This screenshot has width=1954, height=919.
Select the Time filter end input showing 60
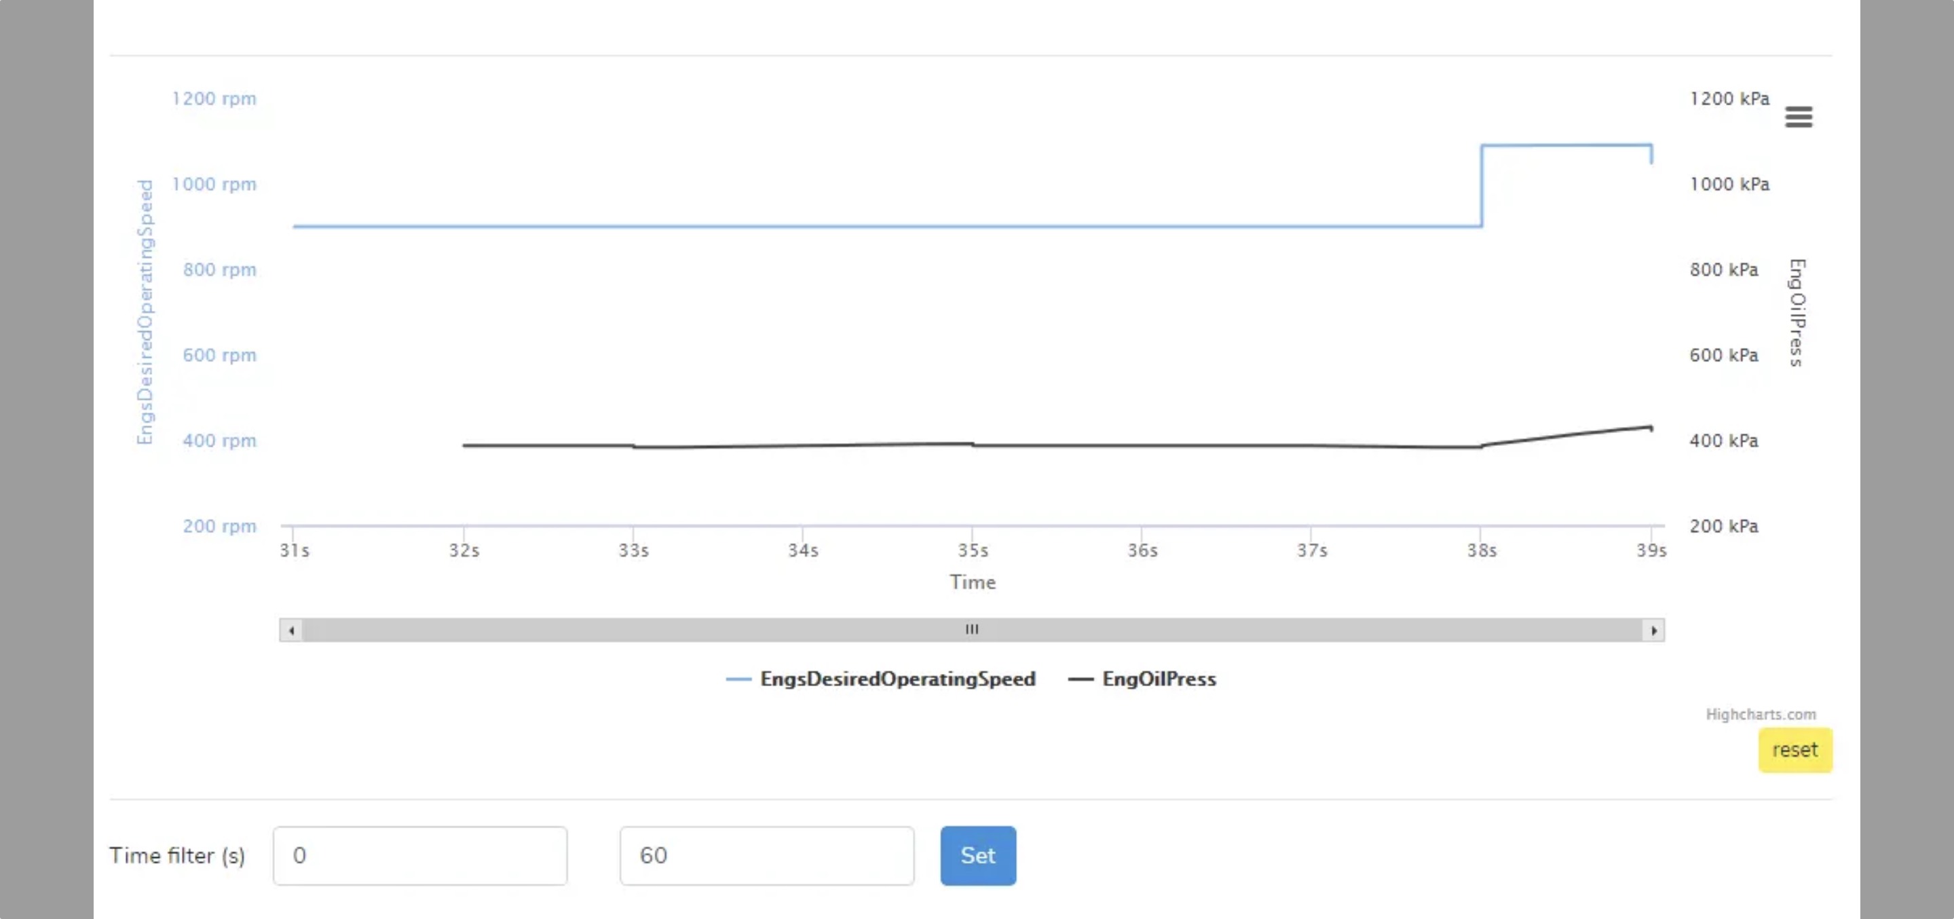767,855
